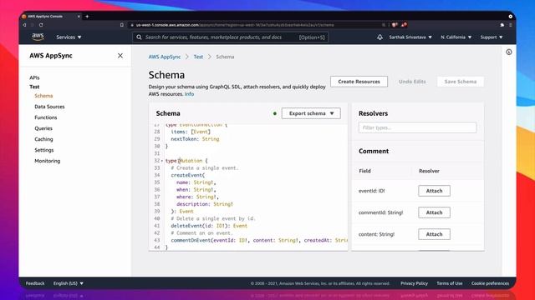Click the createEvent line in editor
Viewport: 535px width, 300px height.
click(x=187, y=175)
